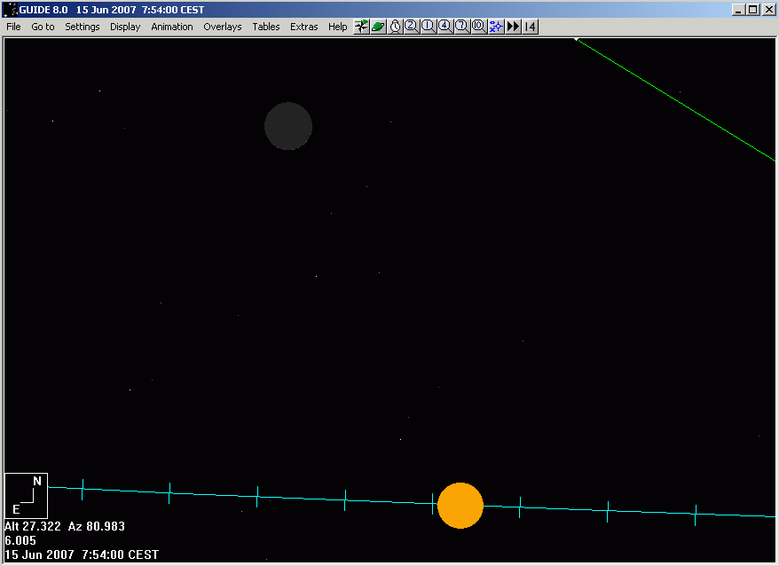Click the blue crosshair marker toolbar icon
This screenshot has height=566, width=779.
point(495,27)
